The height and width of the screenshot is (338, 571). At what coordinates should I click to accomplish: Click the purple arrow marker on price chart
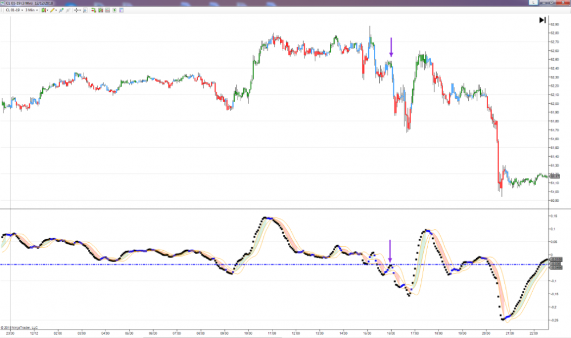(391, 47)
